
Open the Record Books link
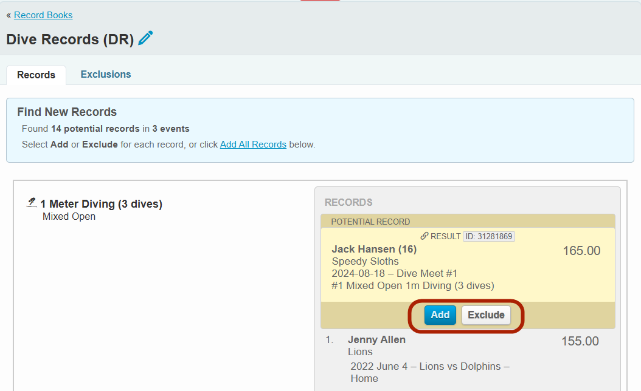tap(43, 15)
